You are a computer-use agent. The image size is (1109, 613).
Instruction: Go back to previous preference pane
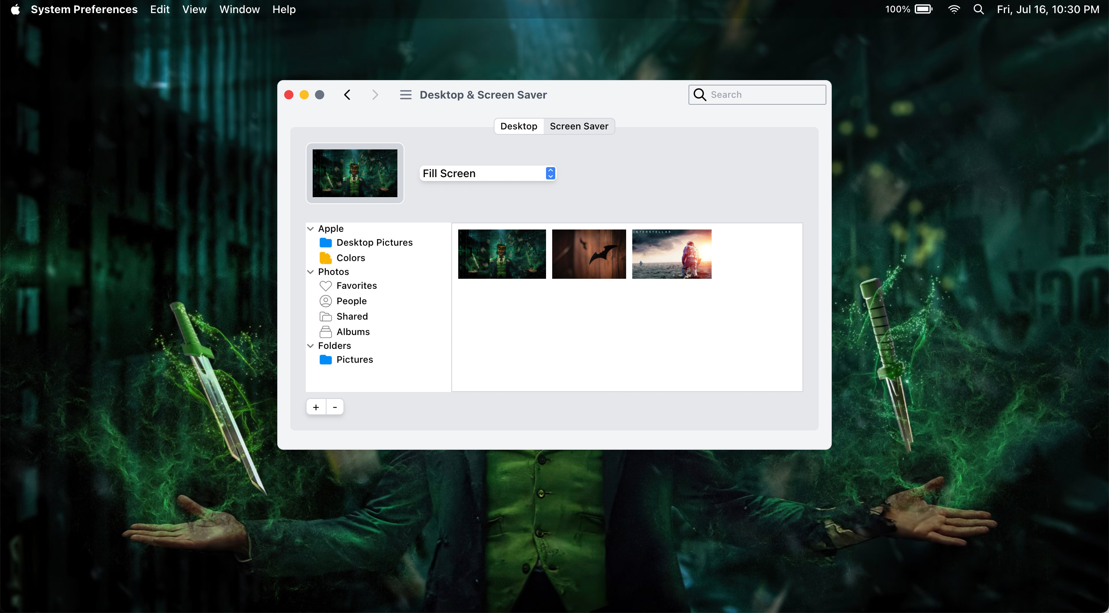tap(347, 95)
